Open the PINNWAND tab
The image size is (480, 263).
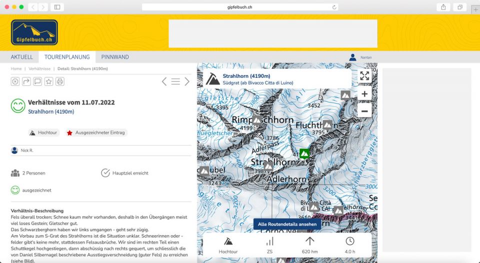[x=115, y=57]
